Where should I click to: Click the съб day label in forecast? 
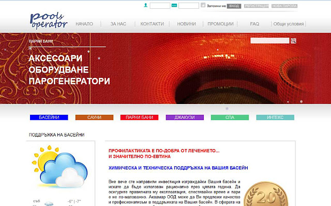click(x=36, y=201)
